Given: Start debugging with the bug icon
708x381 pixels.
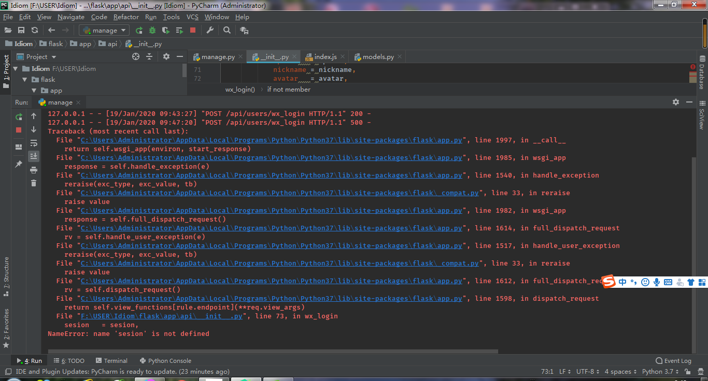Looking at the screenshot, I should [x=152, y=31].
